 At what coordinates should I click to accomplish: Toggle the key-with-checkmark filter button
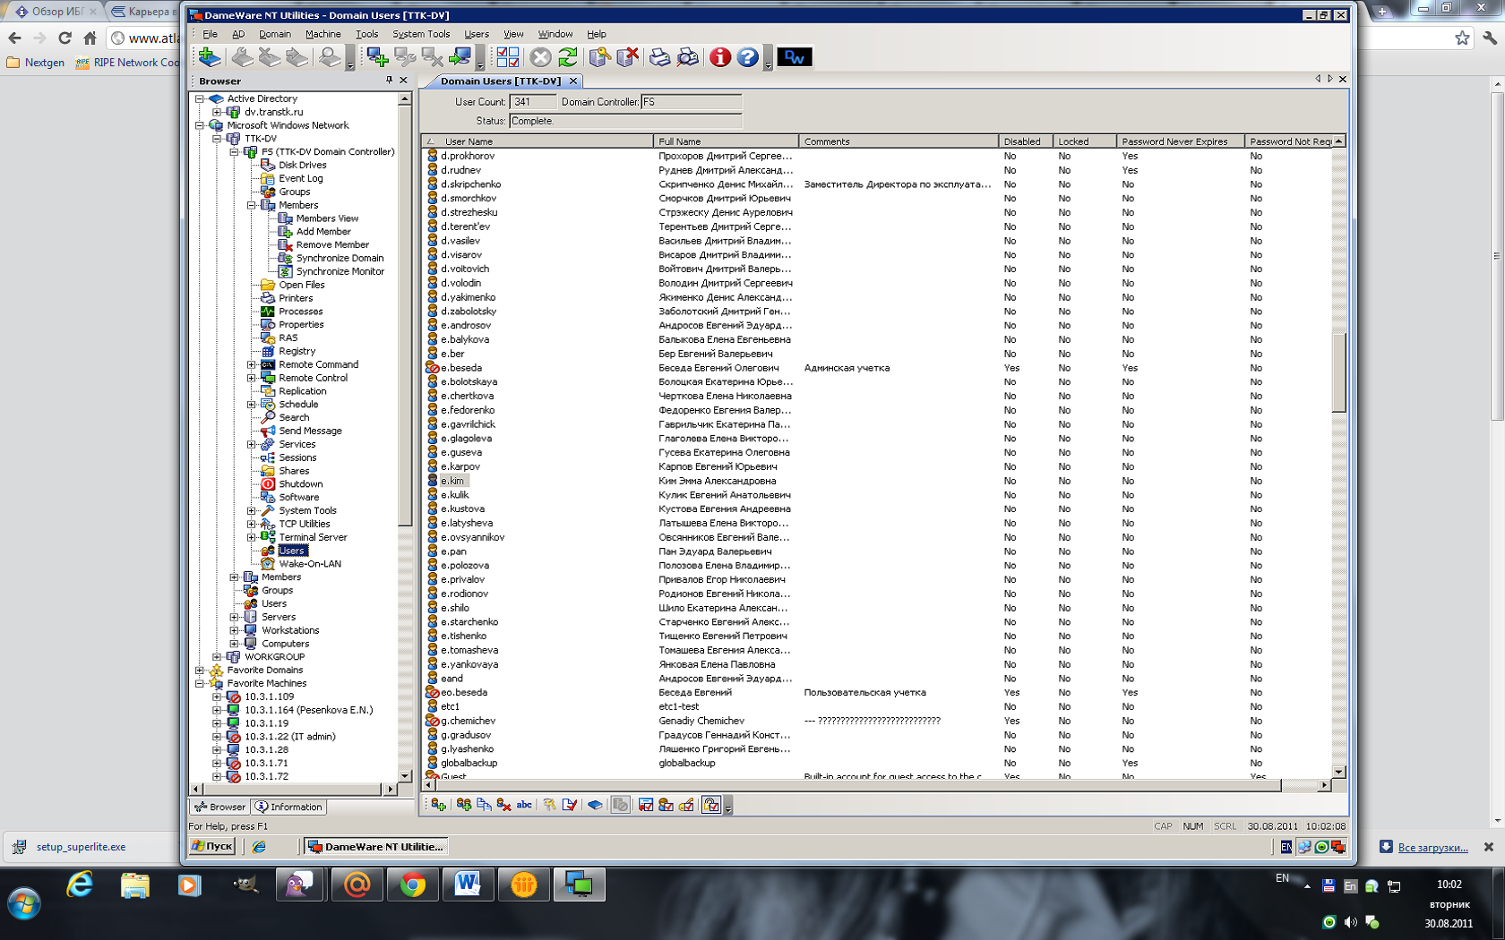point(686,805)
